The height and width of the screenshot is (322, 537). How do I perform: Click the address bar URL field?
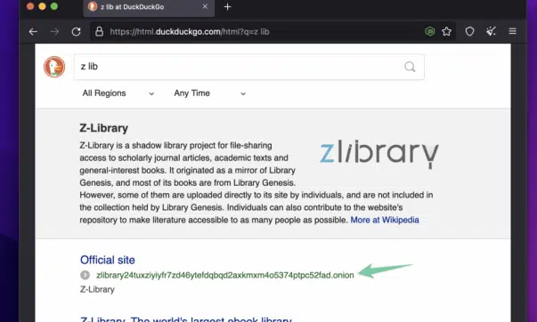coord(265,32)
